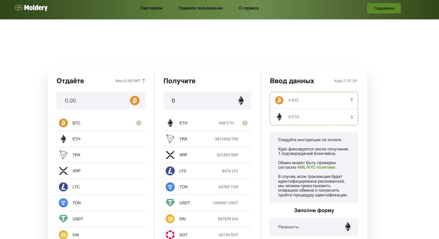Screen dimensions: 439x239
Task: Choose USDT icon in Получите list
Action: [x=170, y=203]
